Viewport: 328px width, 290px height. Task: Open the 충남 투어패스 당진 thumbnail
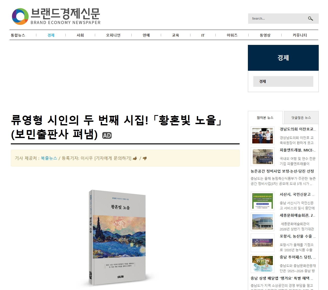(263, 264)
